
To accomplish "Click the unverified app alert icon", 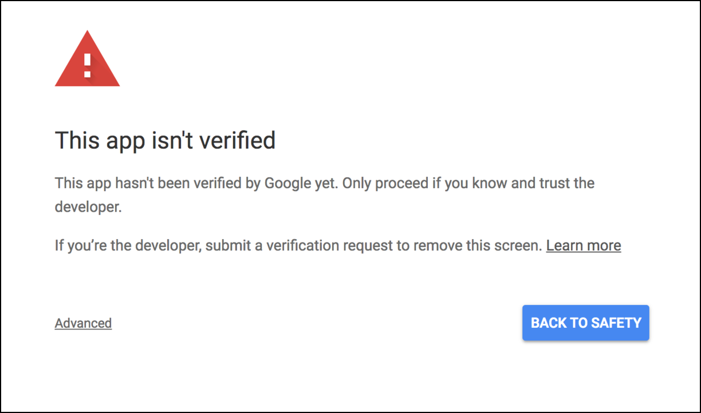I will 87,59.
